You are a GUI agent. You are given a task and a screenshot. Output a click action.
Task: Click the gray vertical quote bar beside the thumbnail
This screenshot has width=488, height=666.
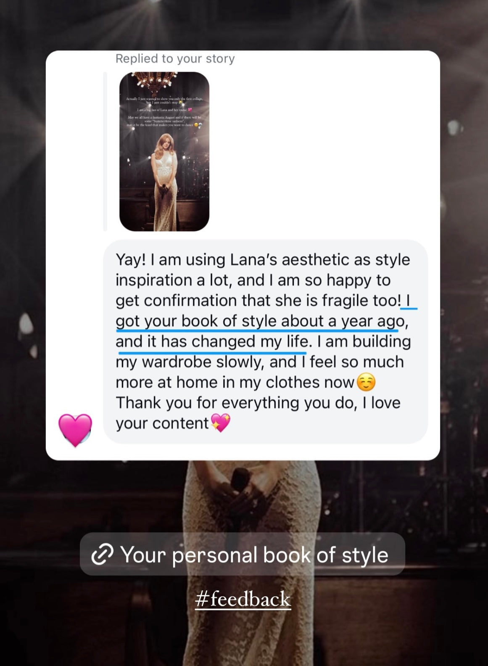(x=105, y=151)
